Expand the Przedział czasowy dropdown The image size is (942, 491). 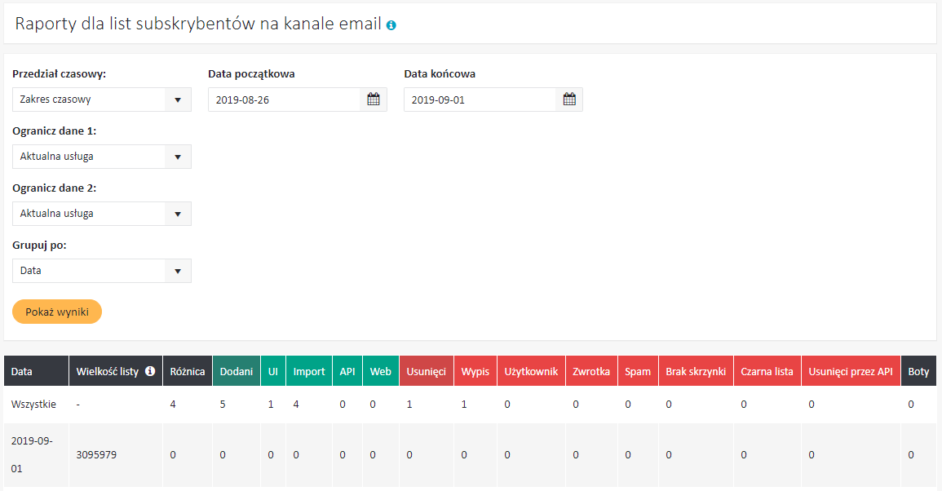click(101, 100)
